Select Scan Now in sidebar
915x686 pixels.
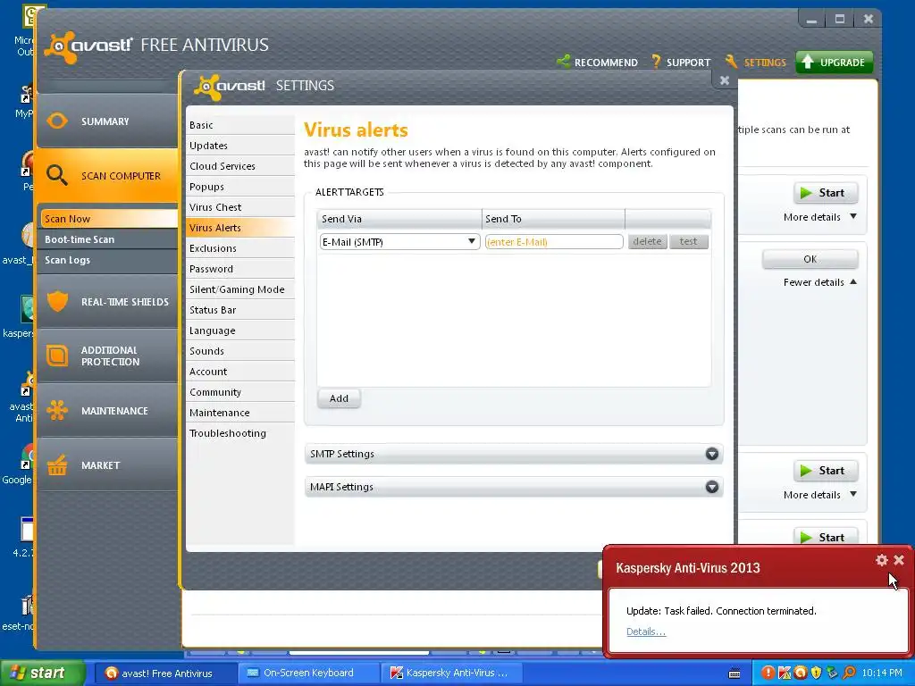tap(108, 219)
